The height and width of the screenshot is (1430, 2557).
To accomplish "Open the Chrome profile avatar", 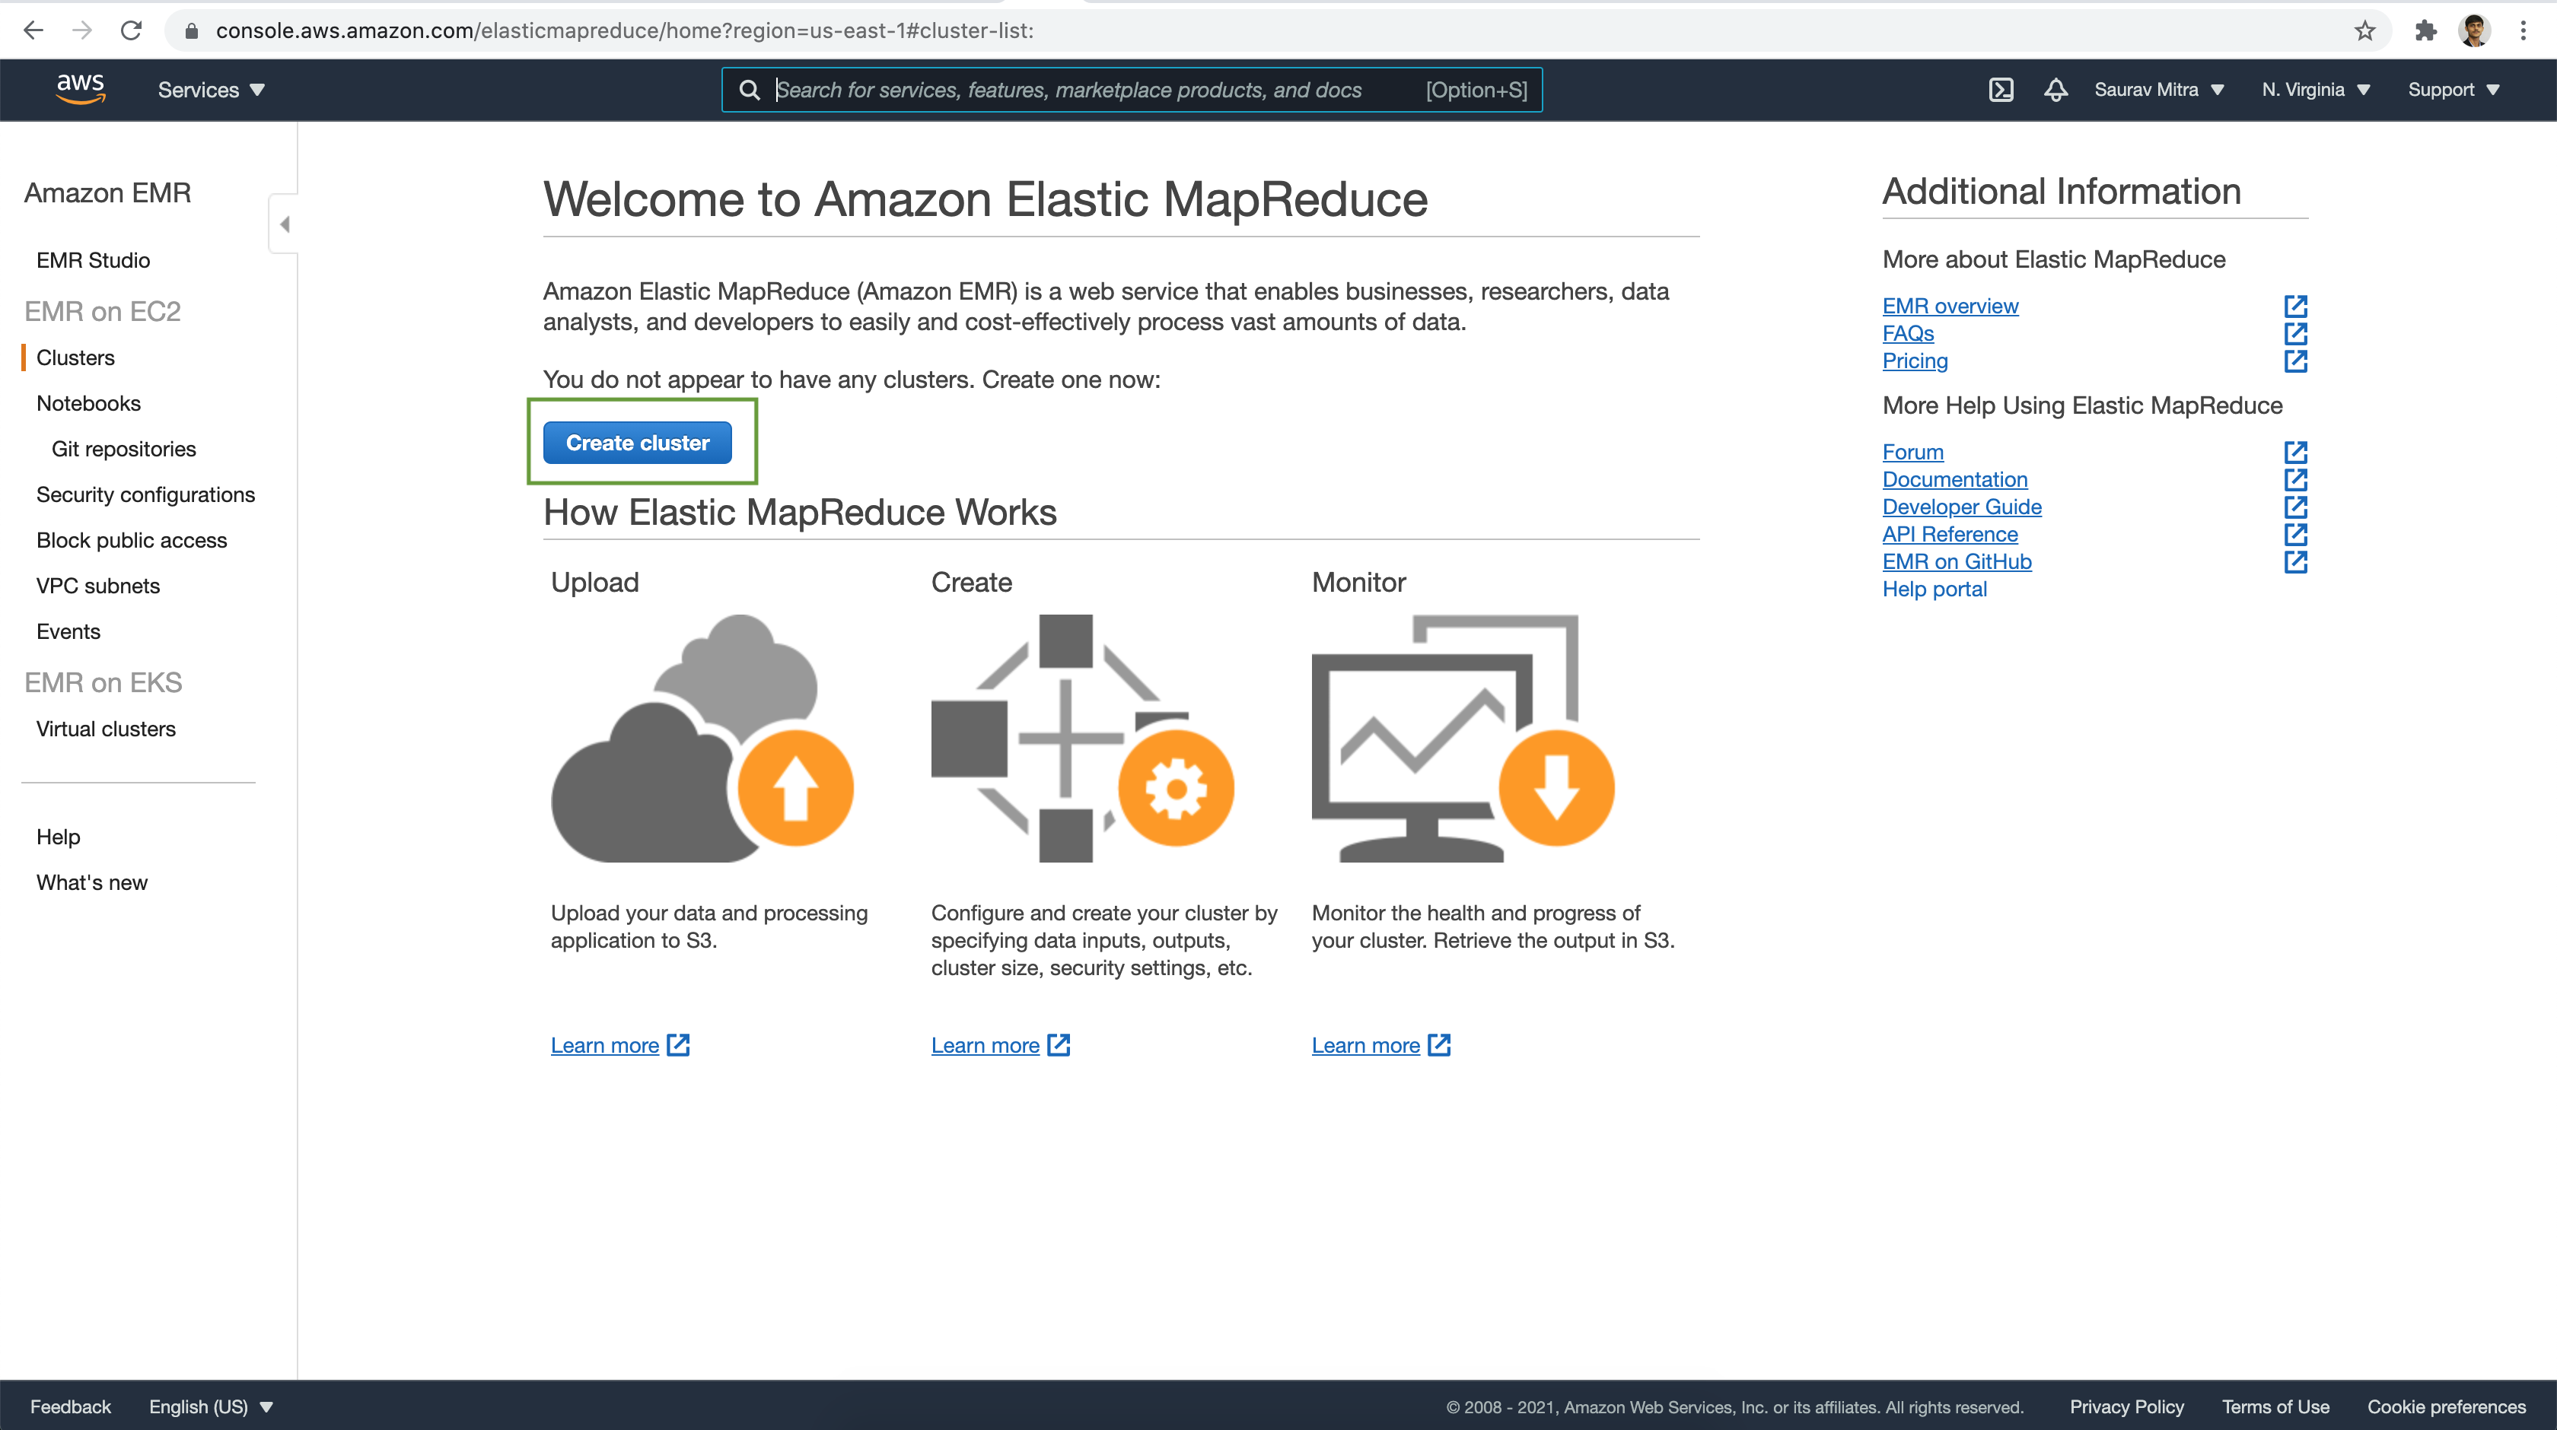I will pyautogui.click(x=2475, y=30).
